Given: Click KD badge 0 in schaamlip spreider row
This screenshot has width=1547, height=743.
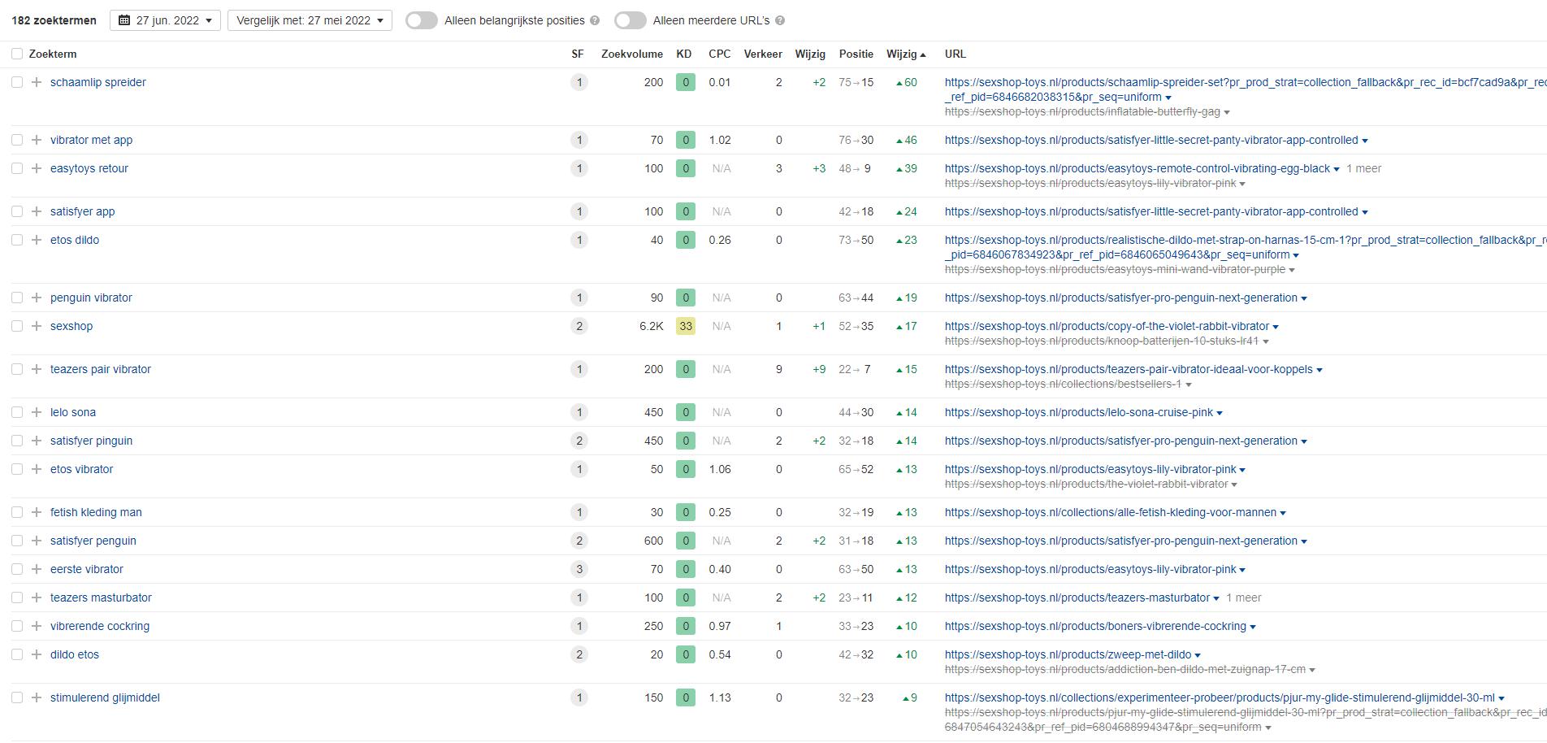Looking at the screenshot, I should pos(686,82).
